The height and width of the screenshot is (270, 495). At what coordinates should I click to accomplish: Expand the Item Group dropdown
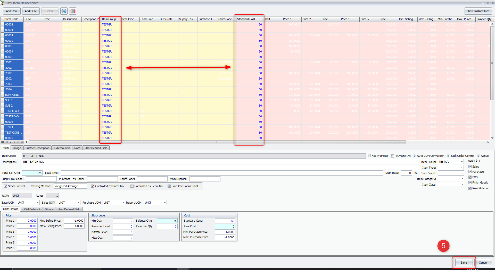(462, 162)
